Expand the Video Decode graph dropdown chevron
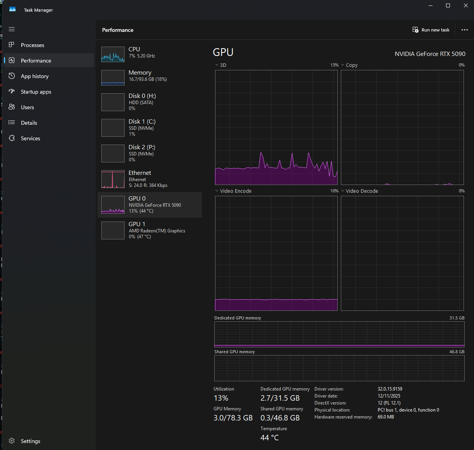 point(342,191)
